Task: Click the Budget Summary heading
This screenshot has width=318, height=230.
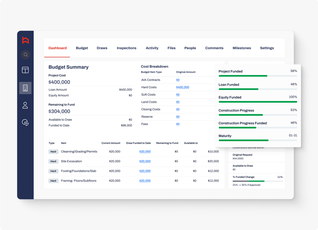Action: pos(69,67)
